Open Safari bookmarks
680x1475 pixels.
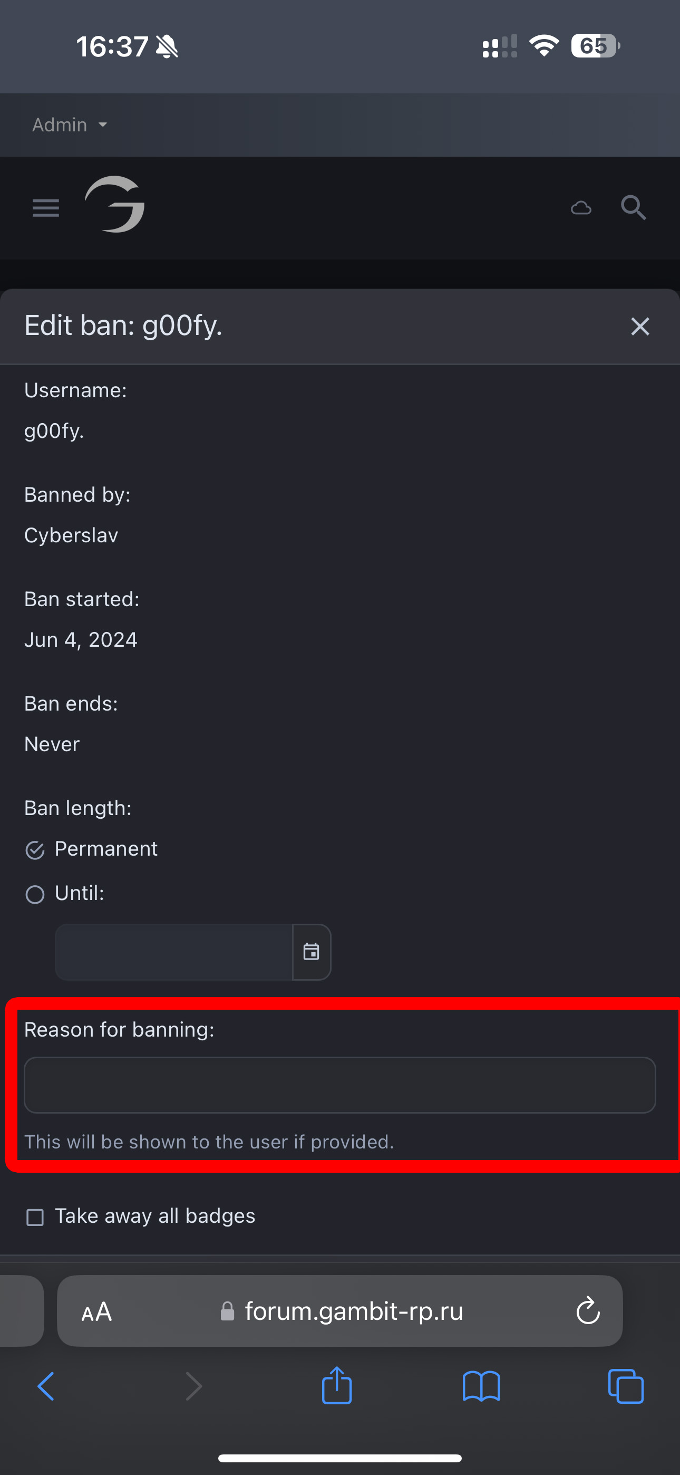pos(481,1386)
